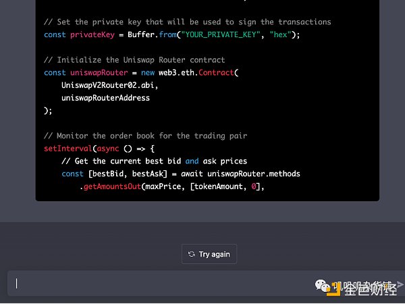Click the orange Jinse Finance logo icon
The image size is (405, 304).
coord(333,290)
